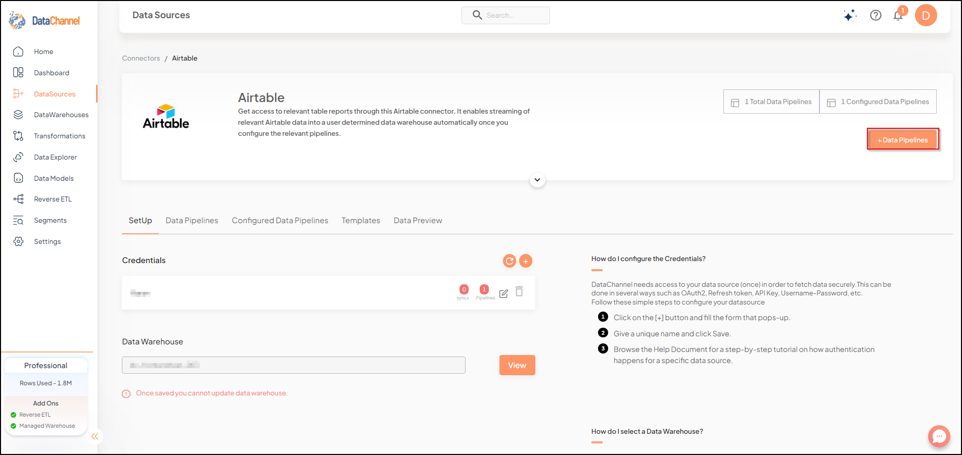The height and width of the screenshot is (455, 962).
Task: Click Rows Used - 1.8M text
Action: pos(45,383)
